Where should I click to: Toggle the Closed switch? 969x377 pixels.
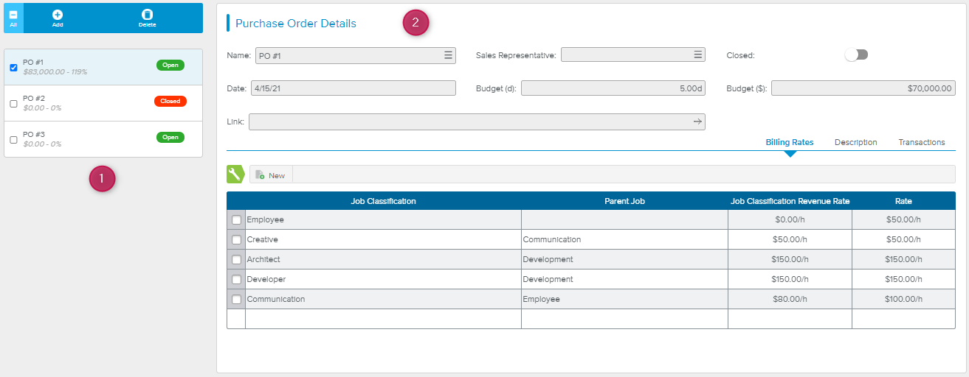[x=856, y=55]
